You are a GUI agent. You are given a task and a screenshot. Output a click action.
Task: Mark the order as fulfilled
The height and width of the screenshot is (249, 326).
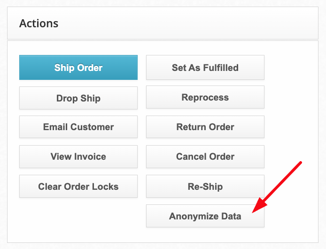[x=205, y=67]
